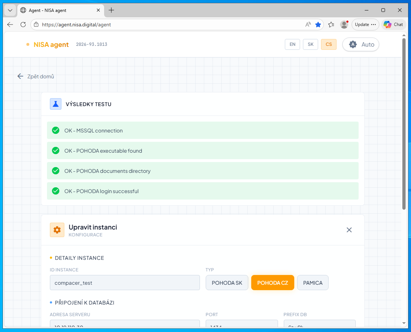Click the back arrow in browser toolbar
The image size is (411, 332).
click(10, 25)
